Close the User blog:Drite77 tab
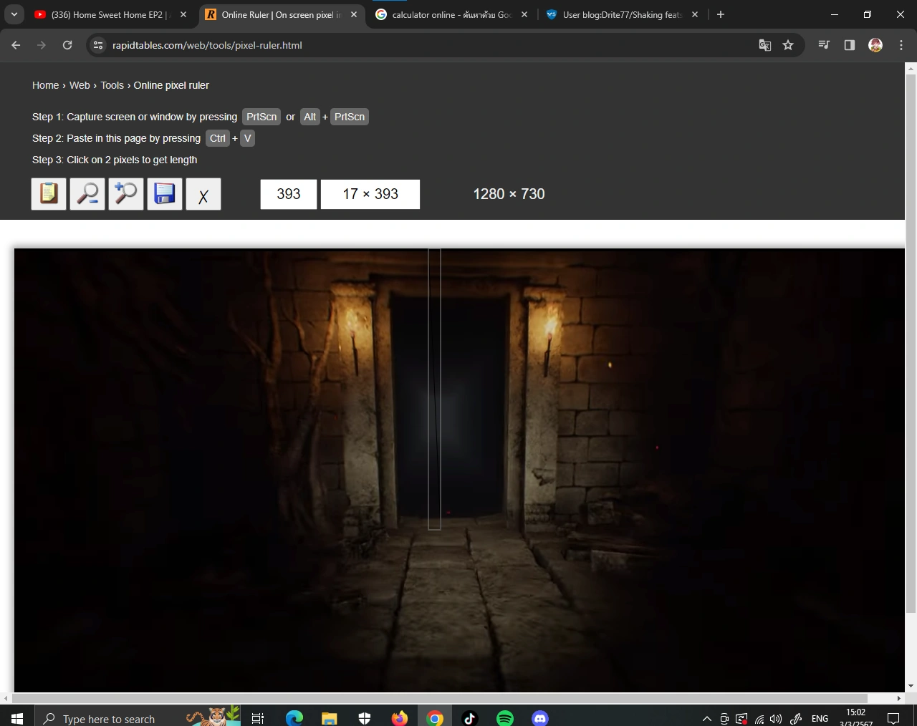 click(695, 14)
